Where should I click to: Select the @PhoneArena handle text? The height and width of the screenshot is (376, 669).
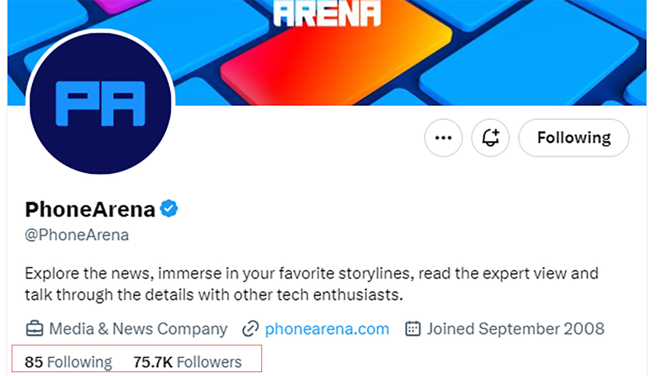tap(77, 235)
